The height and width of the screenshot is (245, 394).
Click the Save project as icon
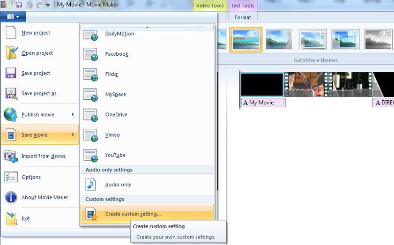11,94
